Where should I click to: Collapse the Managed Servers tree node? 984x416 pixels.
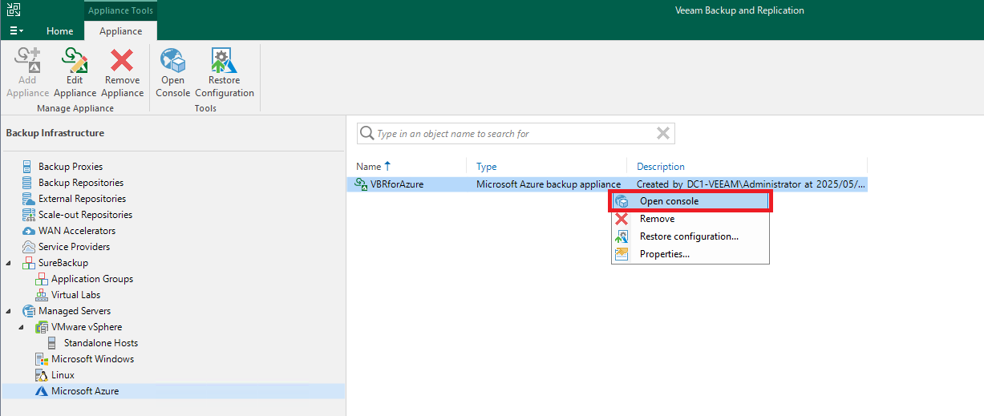(x=10, y=311)
